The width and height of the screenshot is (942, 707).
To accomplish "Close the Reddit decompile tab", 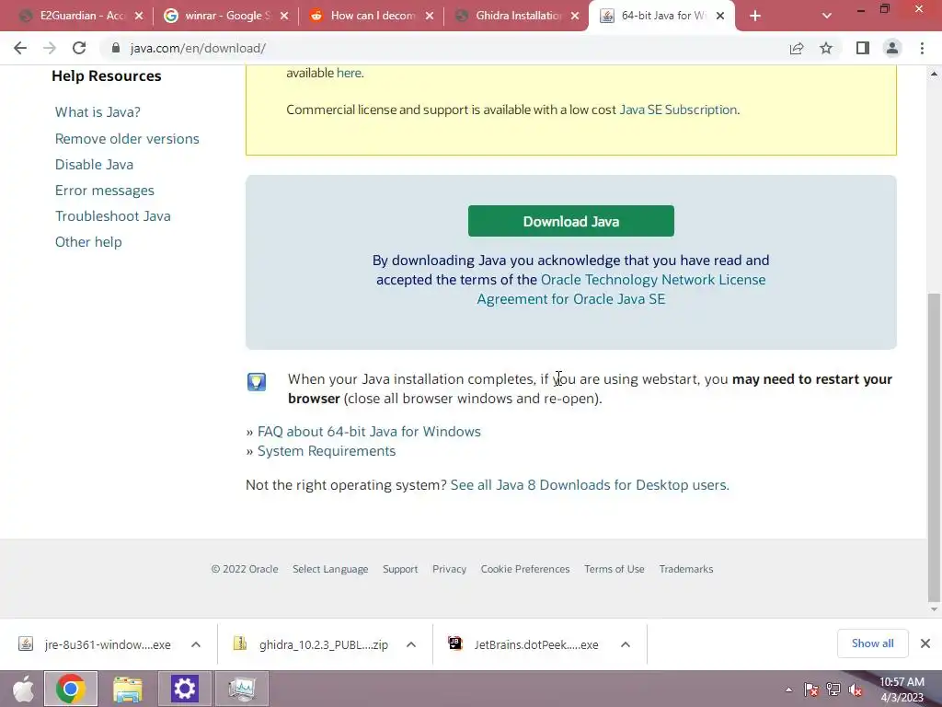I will tap(430, 17).
